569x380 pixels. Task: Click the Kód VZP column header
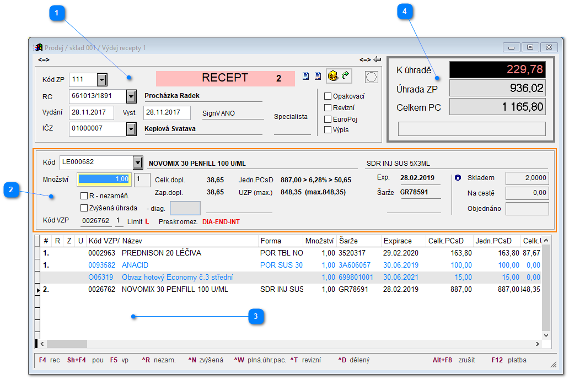click(x=103, y=241)
